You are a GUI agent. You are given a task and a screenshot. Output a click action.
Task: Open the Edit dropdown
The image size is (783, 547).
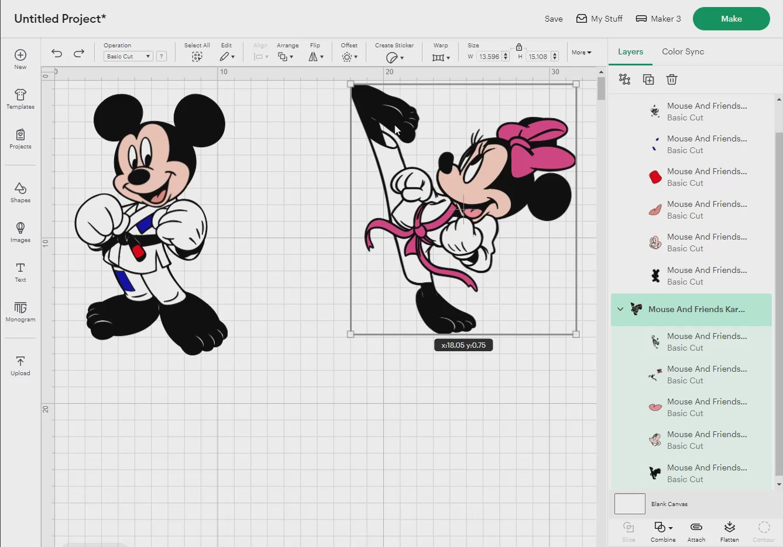tap(227, 57)
